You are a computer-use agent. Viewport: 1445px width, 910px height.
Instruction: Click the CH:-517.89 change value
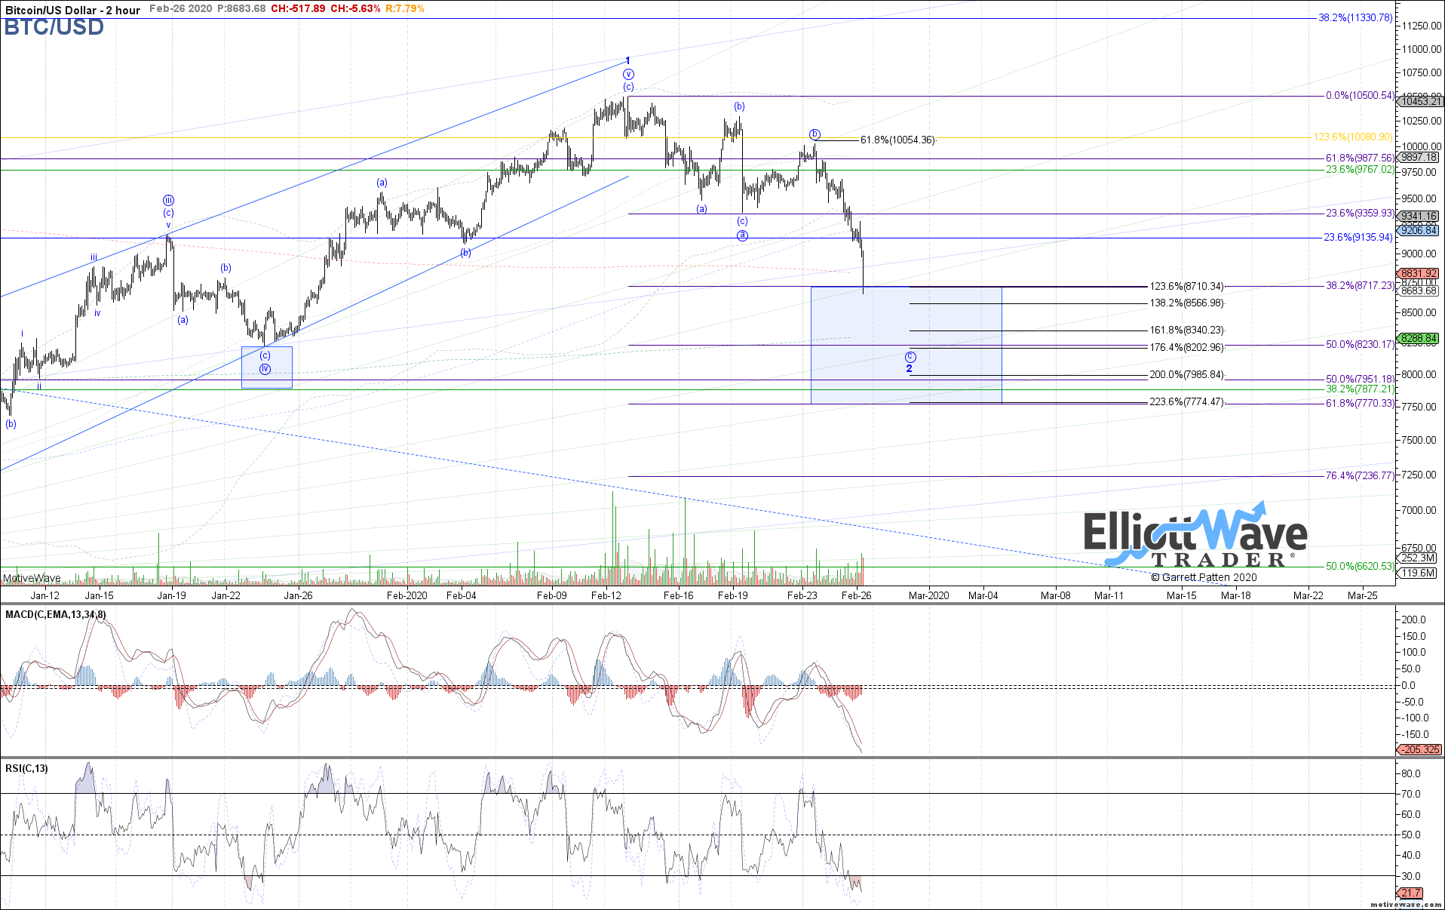point(298,9)
